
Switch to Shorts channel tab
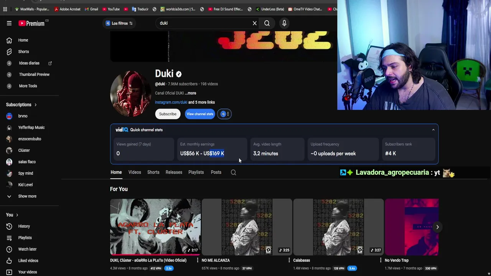pyautogui.click(x=153, y=172)
